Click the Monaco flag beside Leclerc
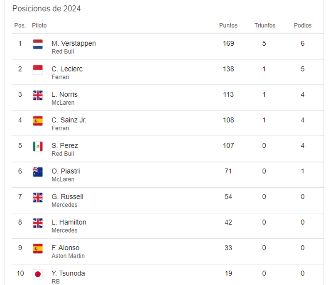This screenshot has width=328, height=285. (38, 70)
